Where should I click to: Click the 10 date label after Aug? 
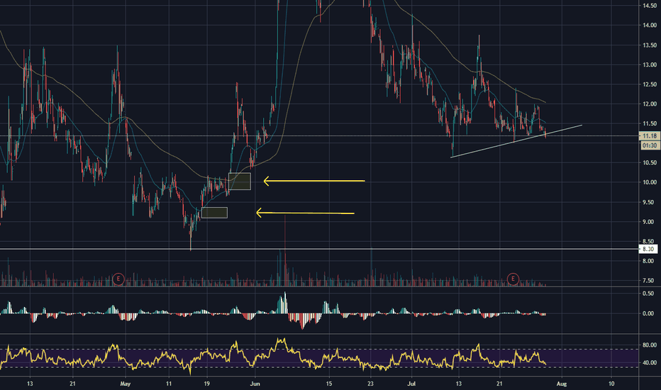tap(611, 384)
